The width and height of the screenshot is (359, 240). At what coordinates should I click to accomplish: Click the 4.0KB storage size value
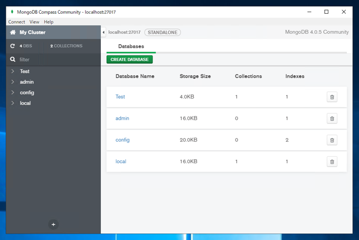187,97
